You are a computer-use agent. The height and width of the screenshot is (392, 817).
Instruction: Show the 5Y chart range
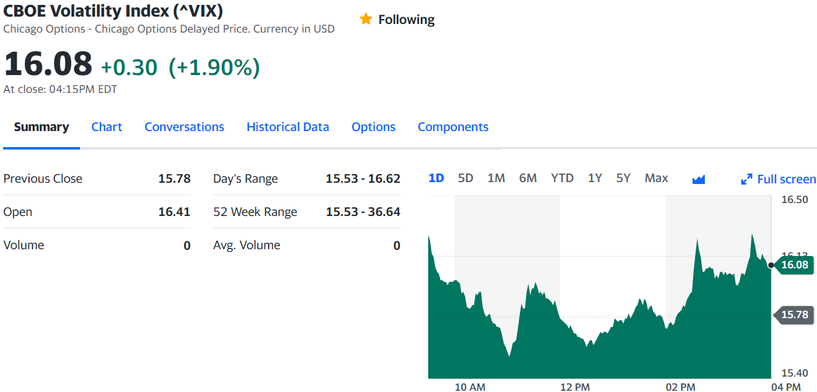click(624, 178)
